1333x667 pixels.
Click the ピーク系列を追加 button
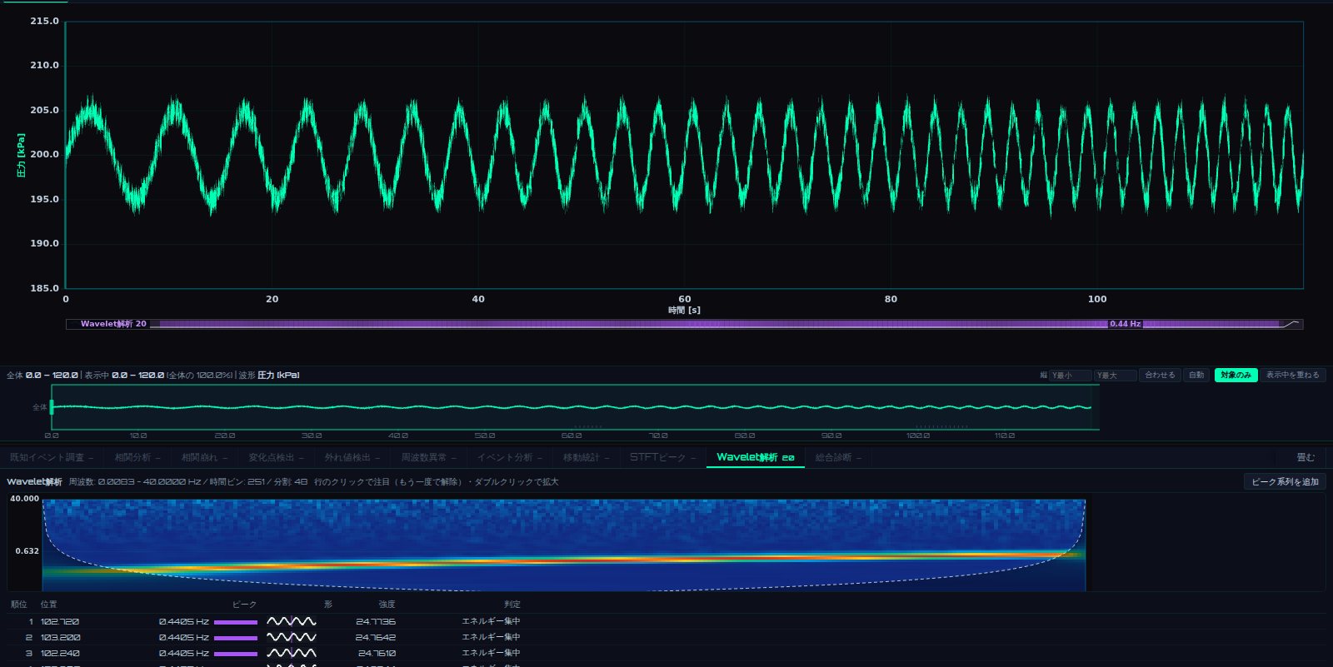1285,482
